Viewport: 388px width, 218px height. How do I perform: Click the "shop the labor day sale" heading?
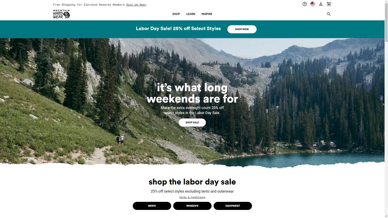(192, 182)
